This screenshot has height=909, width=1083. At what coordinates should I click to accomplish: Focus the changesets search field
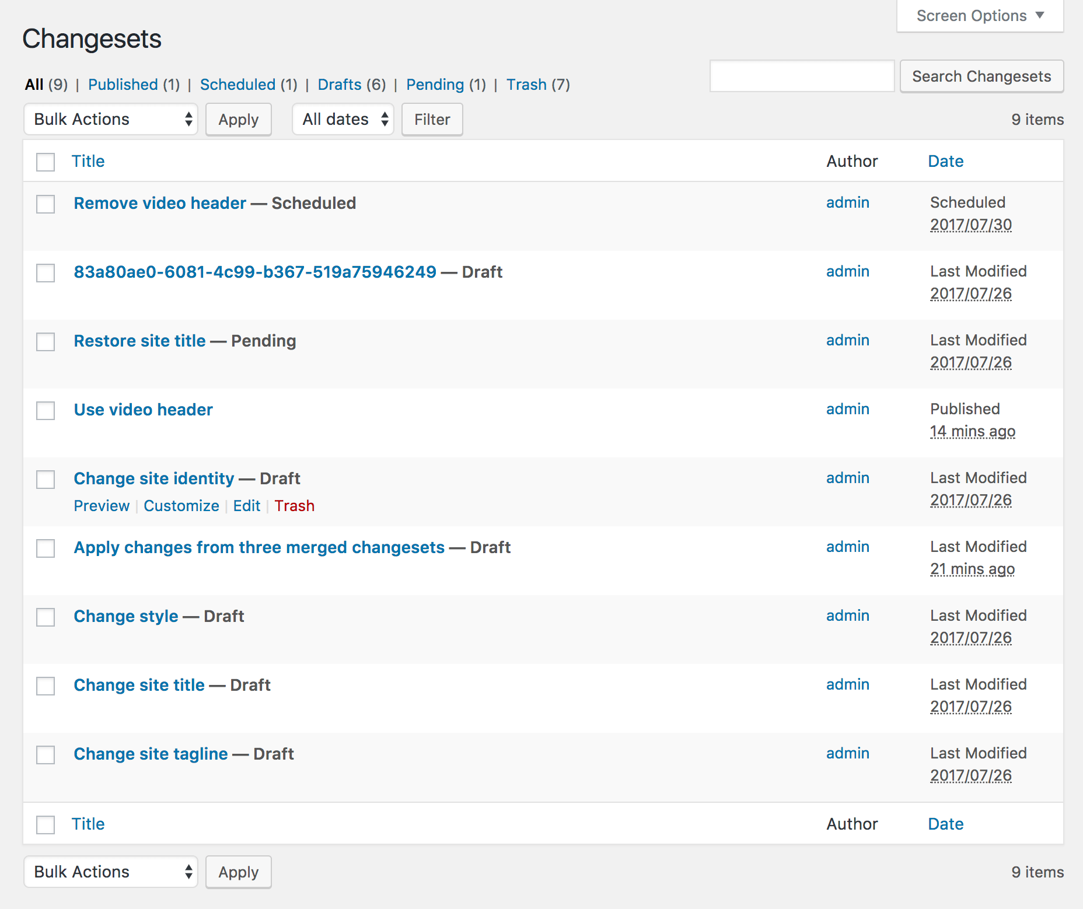coord(802,76)
